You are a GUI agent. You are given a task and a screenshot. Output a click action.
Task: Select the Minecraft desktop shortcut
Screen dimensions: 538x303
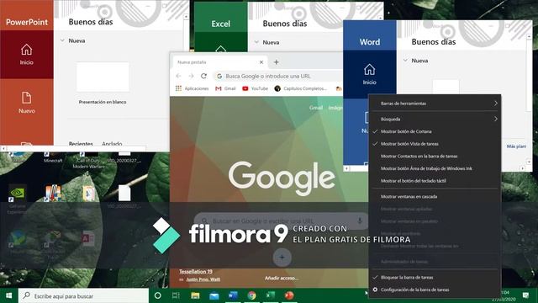[53, 157]
